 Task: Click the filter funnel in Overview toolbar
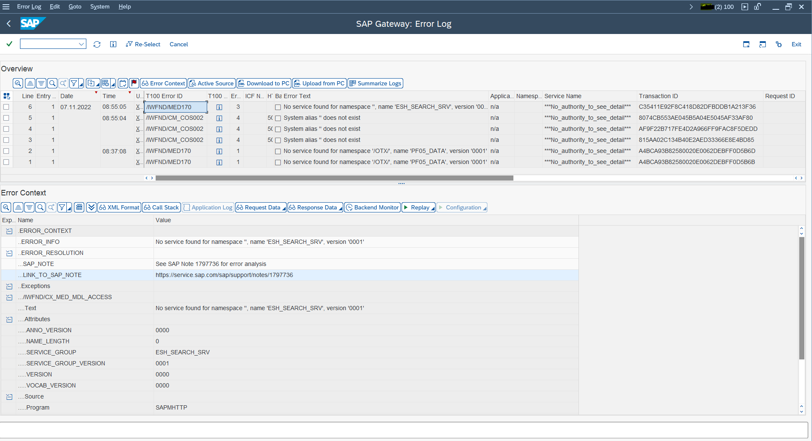(74, 83)
